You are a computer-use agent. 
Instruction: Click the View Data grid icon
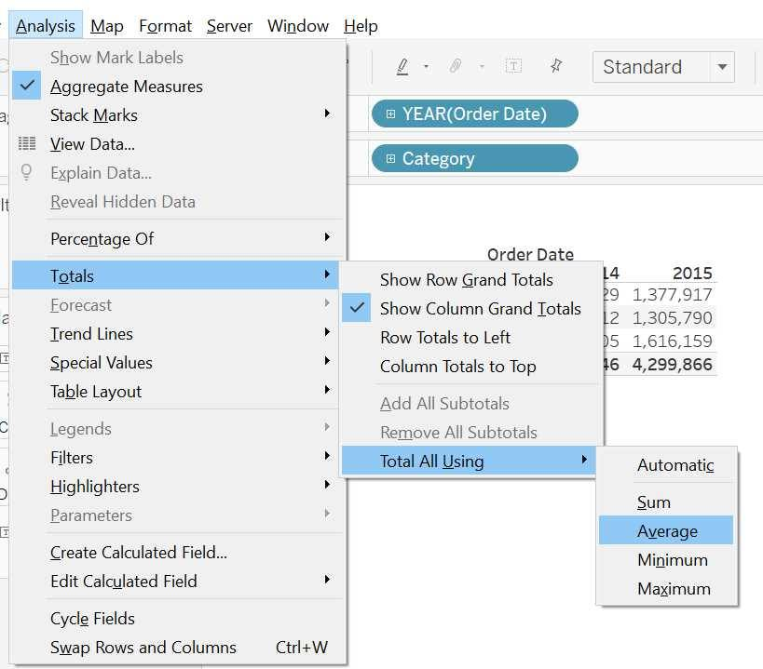pyautogui.click(x=27, y=144)
